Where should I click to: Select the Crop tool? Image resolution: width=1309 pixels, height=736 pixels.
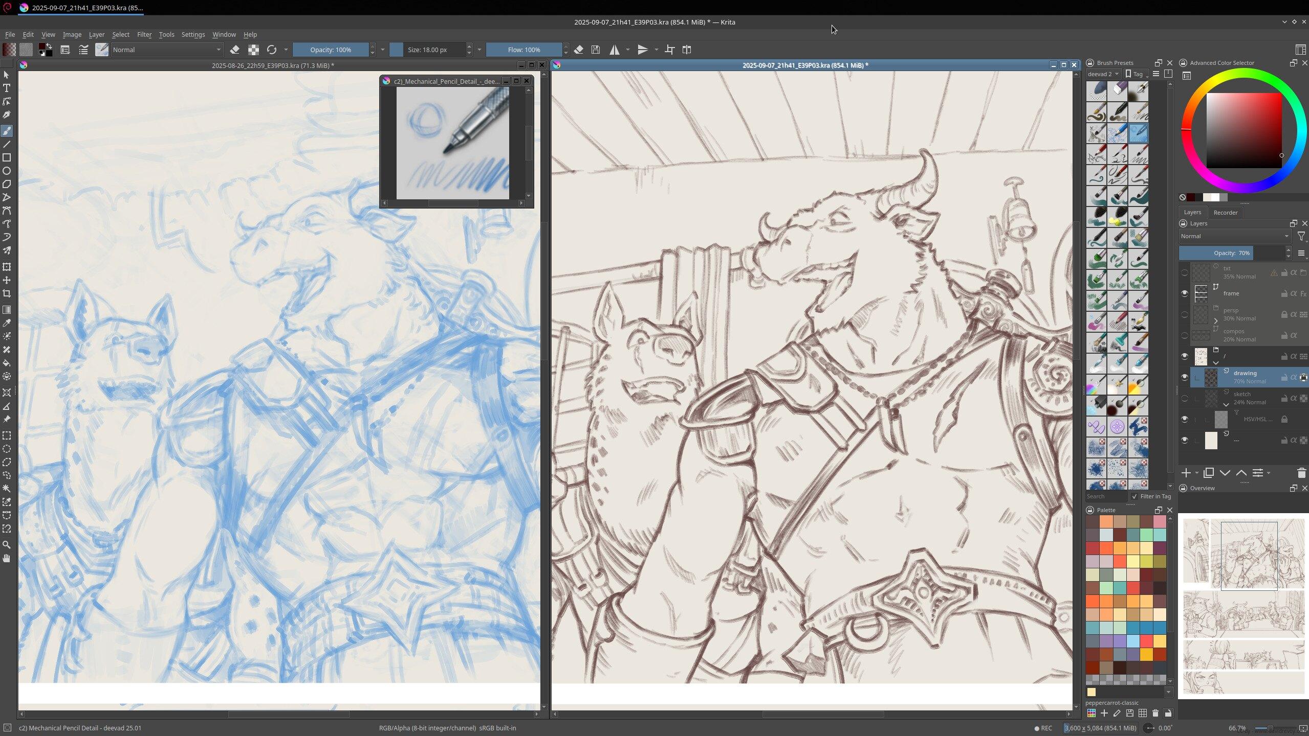pos(7,293)
